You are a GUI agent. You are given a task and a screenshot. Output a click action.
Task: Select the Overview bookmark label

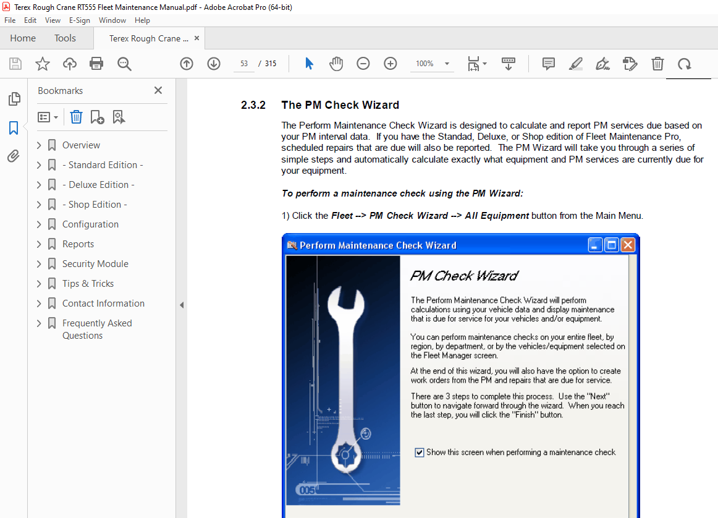coord(81,145)
